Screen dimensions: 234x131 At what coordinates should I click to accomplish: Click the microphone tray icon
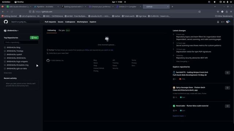point(227,2)
